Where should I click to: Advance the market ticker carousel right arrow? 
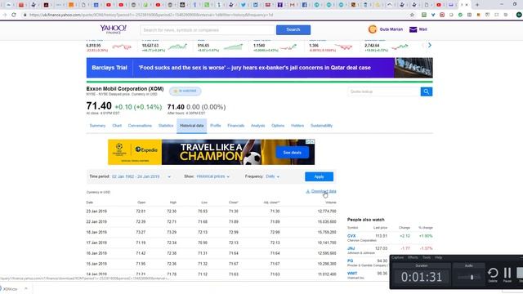430,45
